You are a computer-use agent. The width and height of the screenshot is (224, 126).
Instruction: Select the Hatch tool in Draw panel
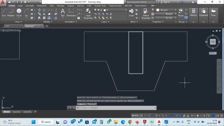[32, 18]
